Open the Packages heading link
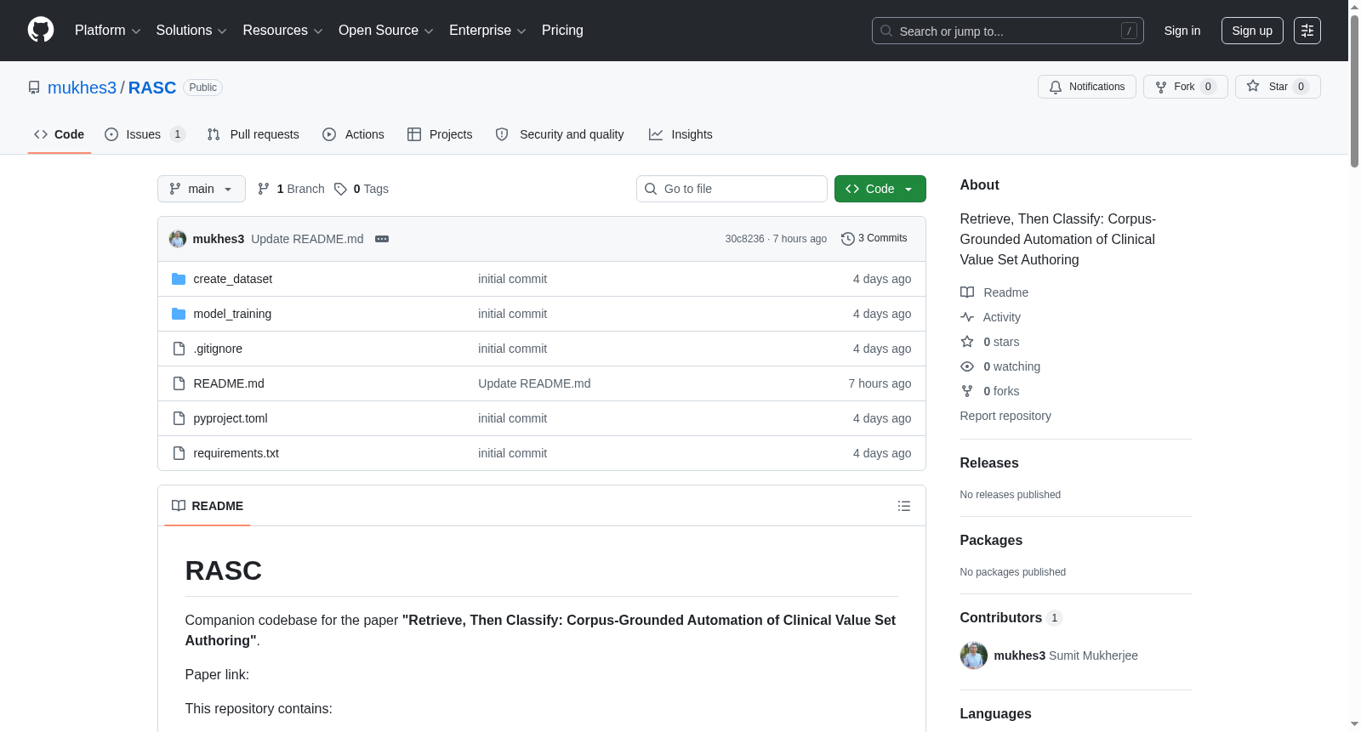The height and width of the screenshot is (732, 1361). pos(991,540)
